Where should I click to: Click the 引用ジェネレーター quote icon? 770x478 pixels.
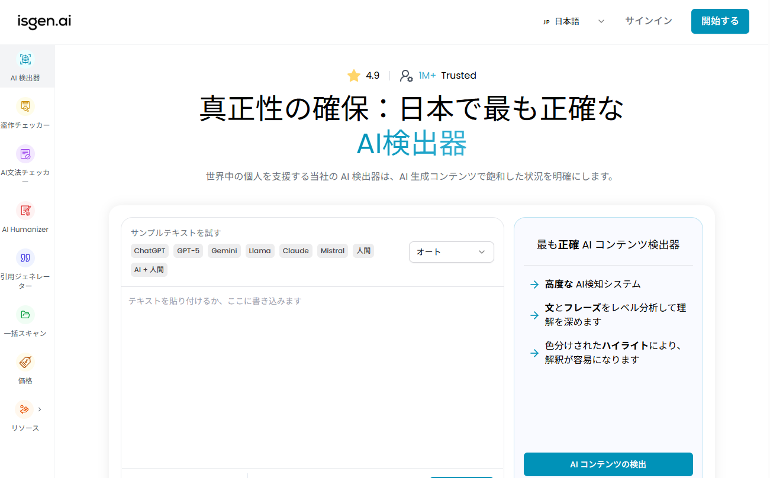click(x=25, y=258)
